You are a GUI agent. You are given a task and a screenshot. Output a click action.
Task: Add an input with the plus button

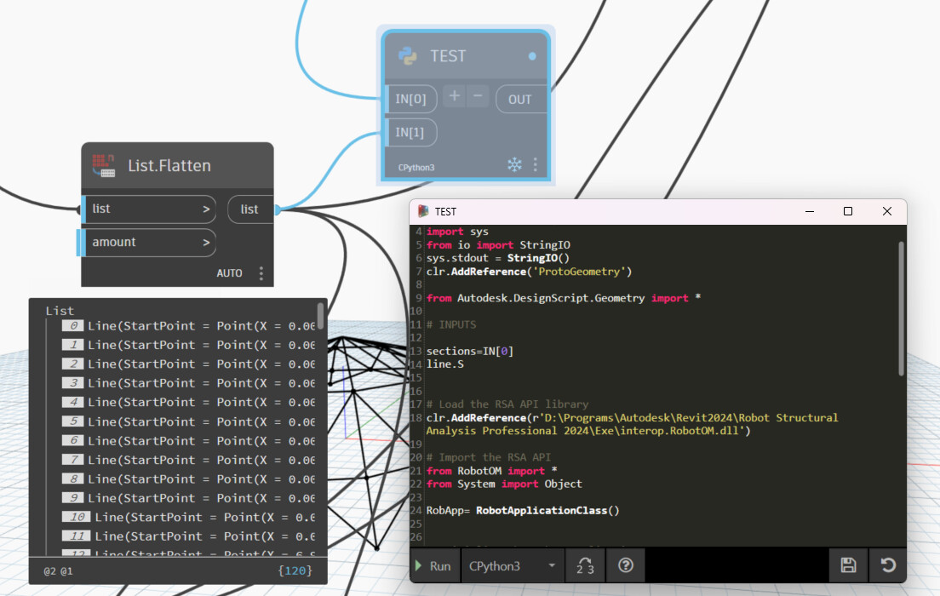coord(456,95)
